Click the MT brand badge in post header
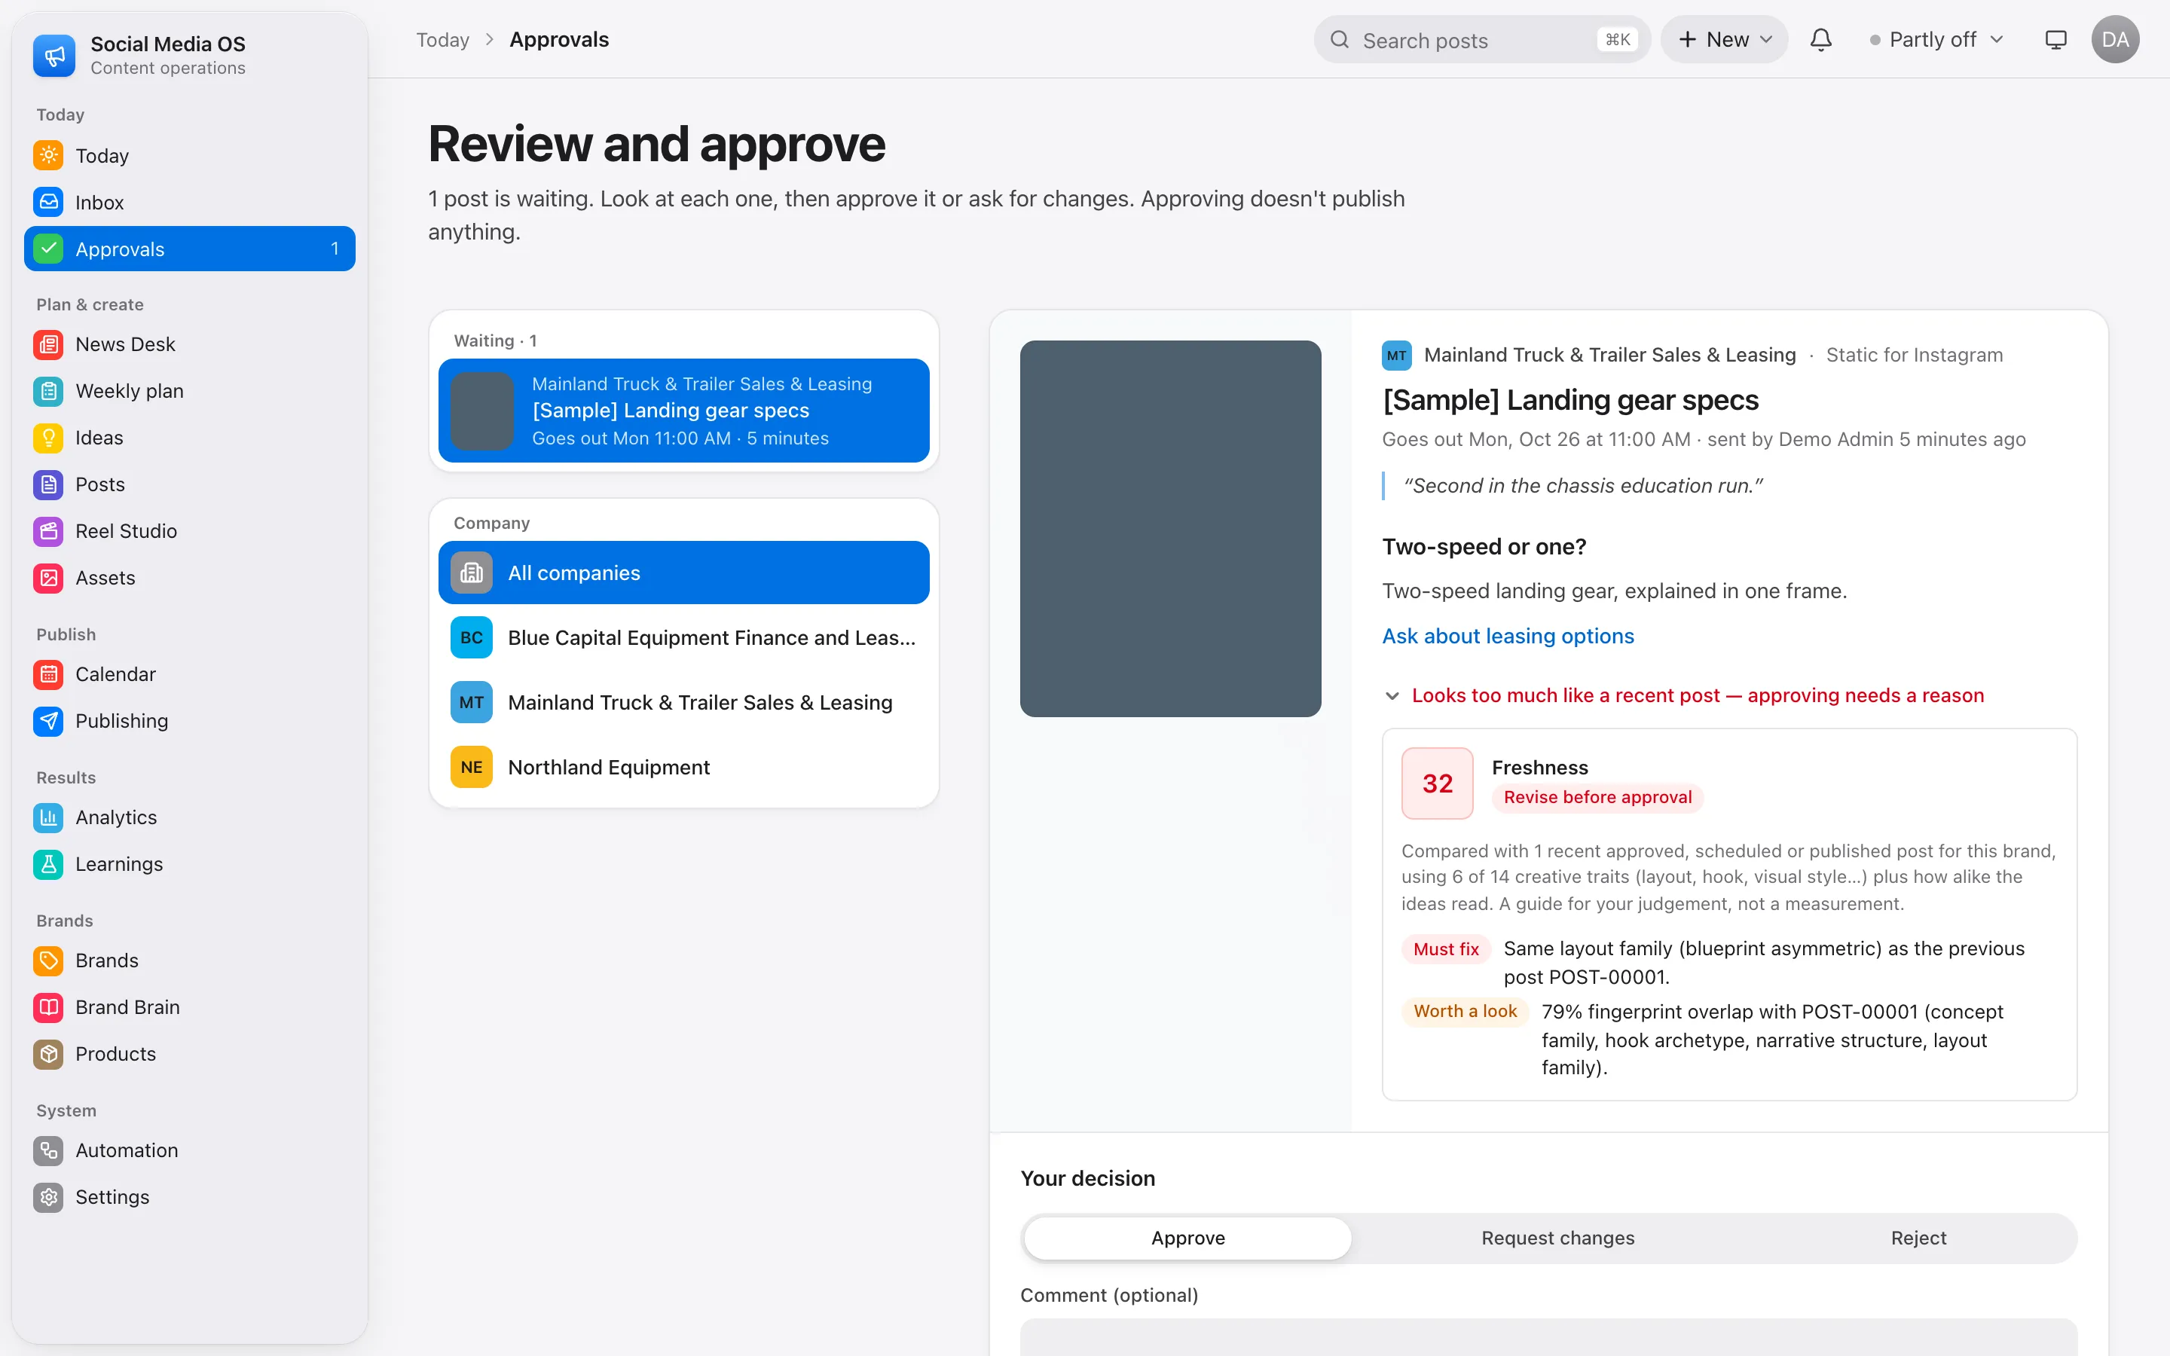 (1396, 355)
